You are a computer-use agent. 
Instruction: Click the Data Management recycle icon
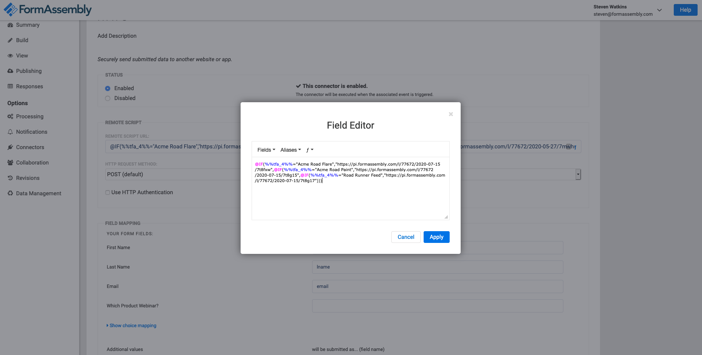coord(10,193)
